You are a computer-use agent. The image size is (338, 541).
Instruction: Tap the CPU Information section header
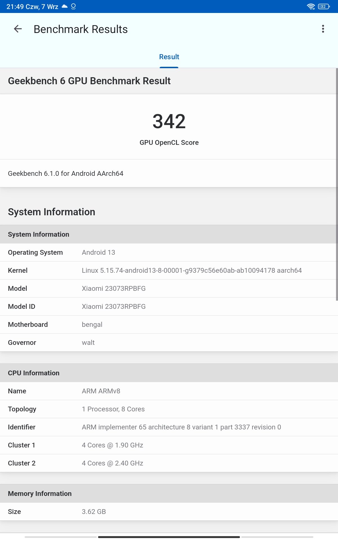click(x=169, y=373)
